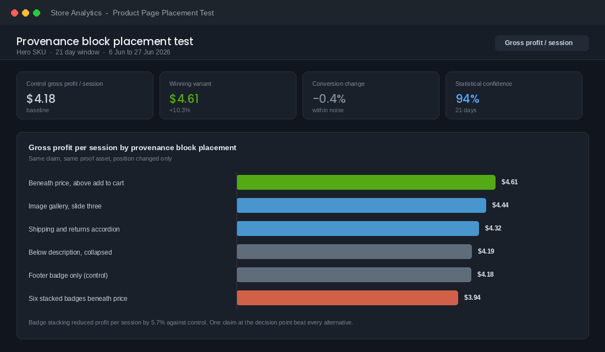Click the -0.4% conversion change value
The width and height of the screenshot is (605, 352).
(329, 99)
